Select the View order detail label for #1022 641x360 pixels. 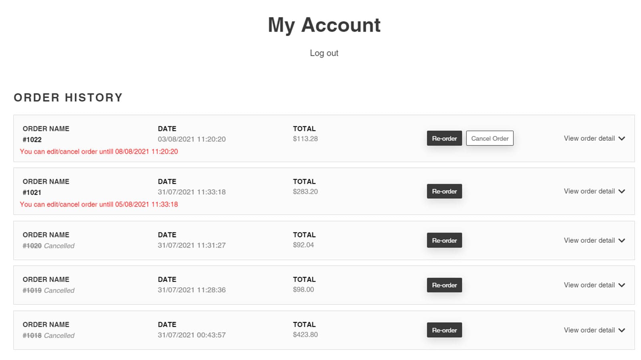click(589, 138)
